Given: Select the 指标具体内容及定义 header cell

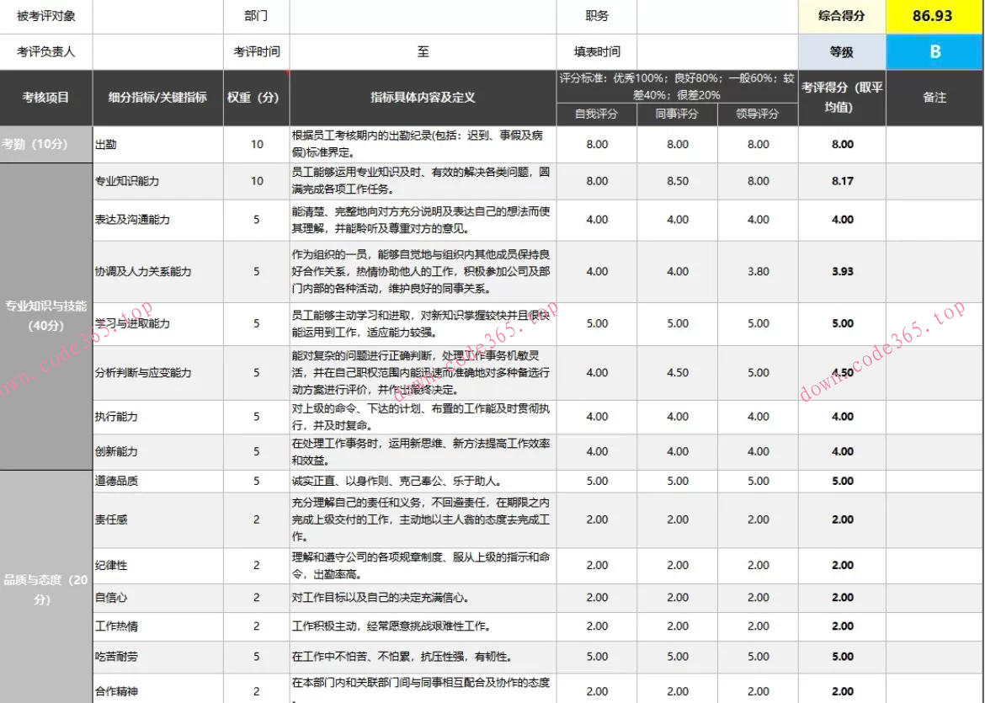Looking at the screenshot, I should click(420, 99).
